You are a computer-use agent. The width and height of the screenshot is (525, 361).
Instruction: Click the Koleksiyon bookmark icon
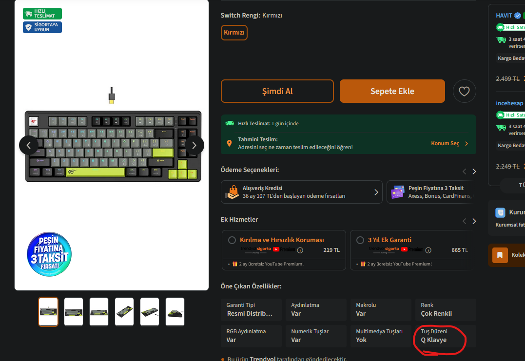(x=500, y=255)
